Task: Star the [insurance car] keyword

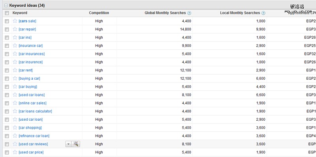Action: [15, 45]
